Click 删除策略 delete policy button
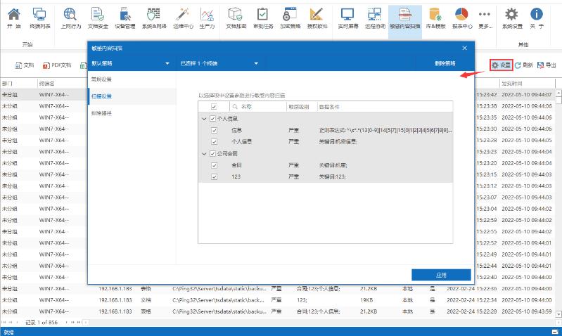 pos(445,63)
